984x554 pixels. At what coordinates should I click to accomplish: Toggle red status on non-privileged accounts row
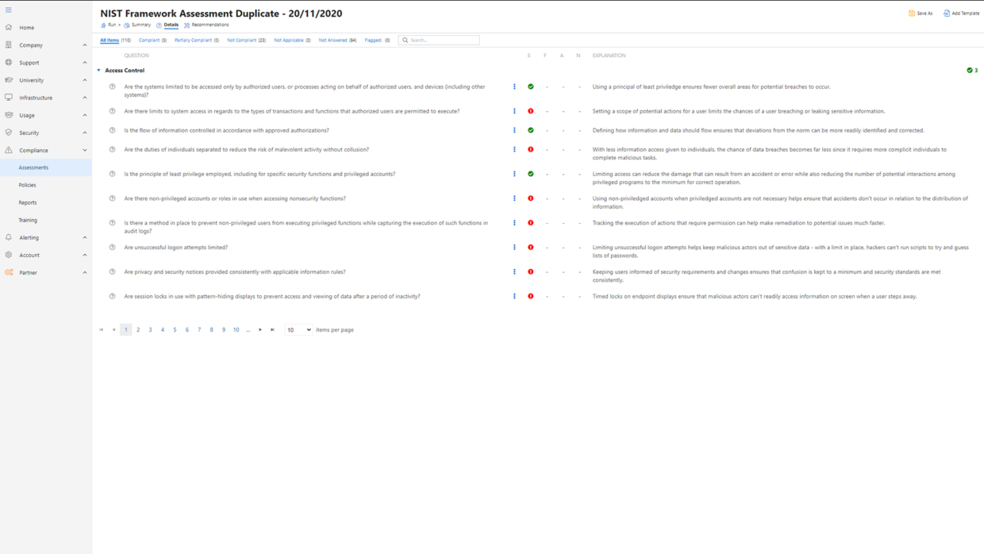[x=531, y=198]
